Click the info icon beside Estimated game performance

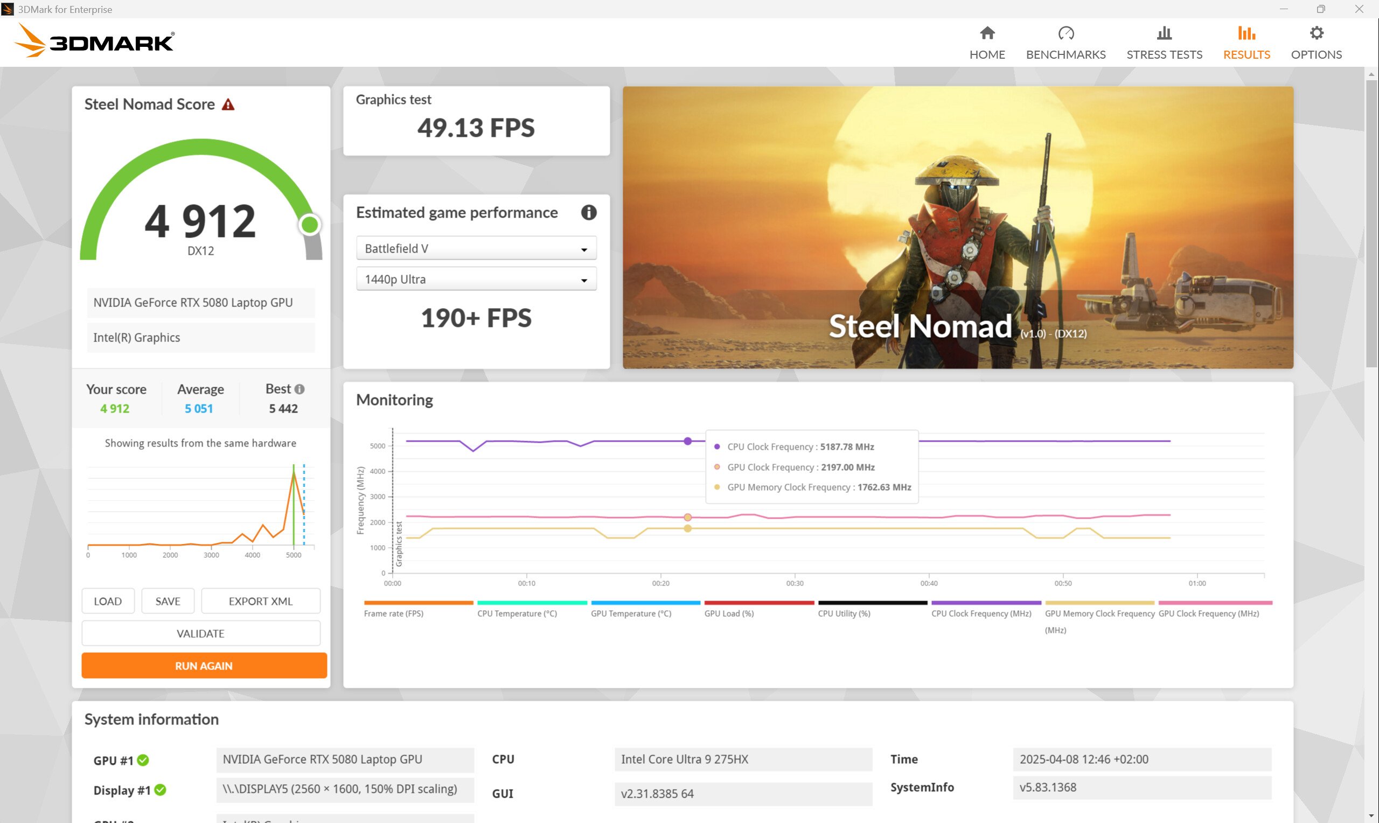[x=588, y=212]
